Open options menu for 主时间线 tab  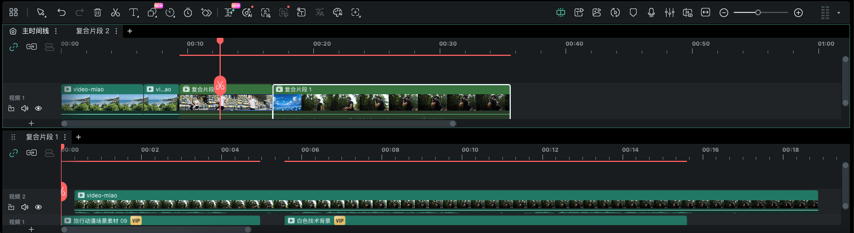pyautogui.click(x=56, y=31)
